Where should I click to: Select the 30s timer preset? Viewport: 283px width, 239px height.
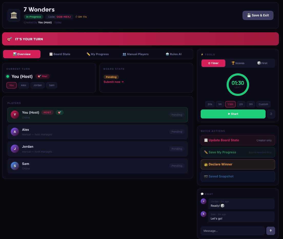(x=210, y=104)
